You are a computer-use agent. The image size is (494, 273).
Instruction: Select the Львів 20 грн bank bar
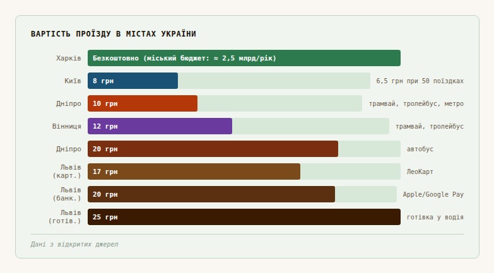coord(211,194)
